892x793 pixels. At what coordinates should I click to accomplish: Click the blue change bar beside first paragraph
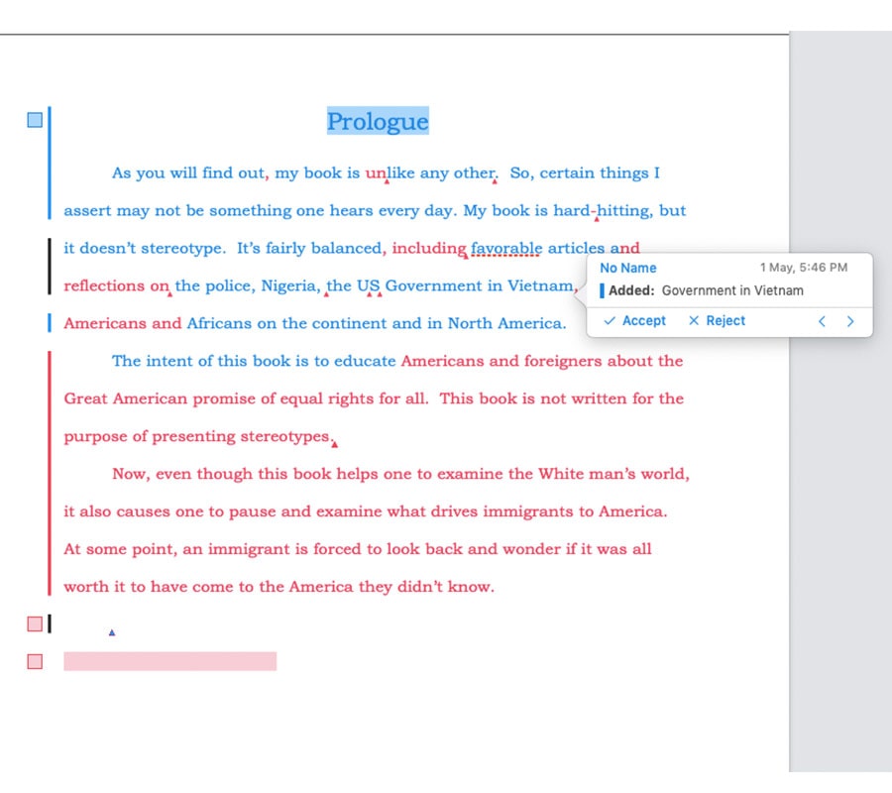pyautogui.click(x=49, y=164)
